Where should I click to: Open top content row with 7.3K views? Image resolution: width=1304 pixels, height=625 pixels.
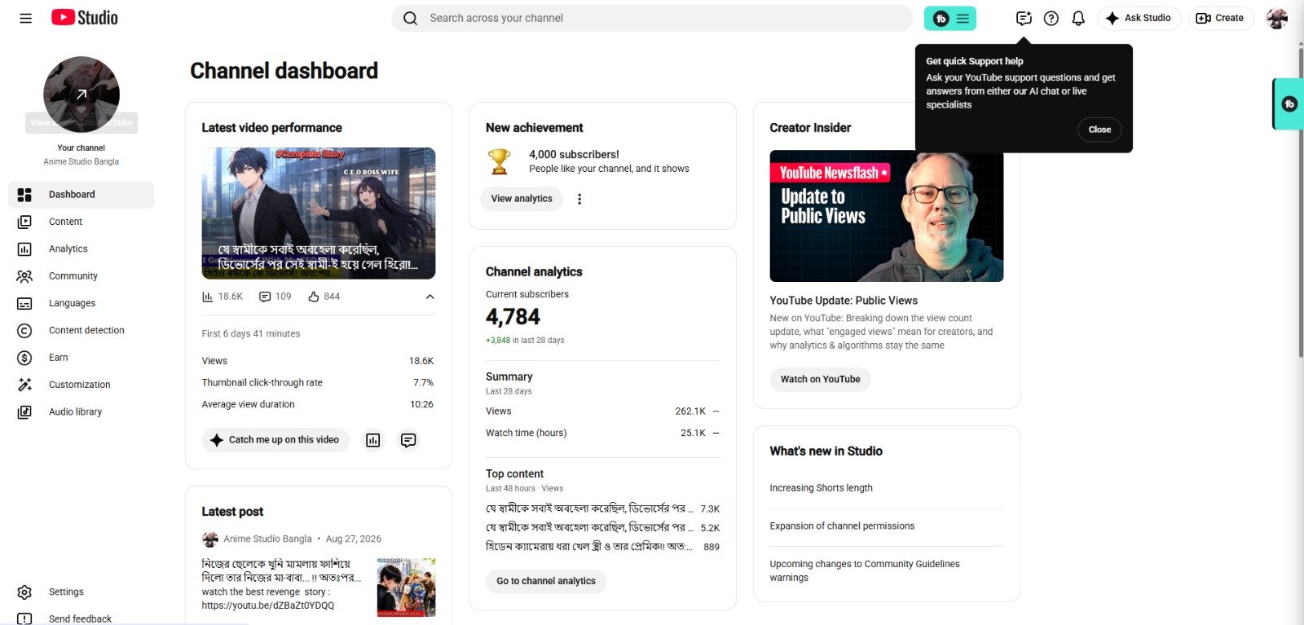(x=602, y=508)
